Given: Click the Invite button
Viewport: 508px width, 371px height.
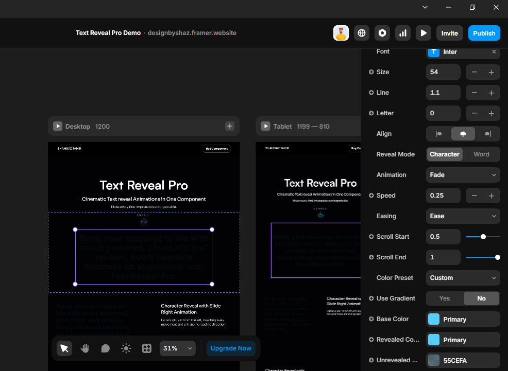Looking at the screenshot, I should click(449, 33).
